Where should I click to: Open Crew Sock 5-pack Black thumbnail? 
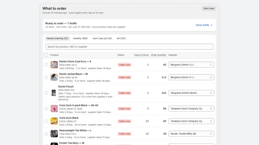54,109
